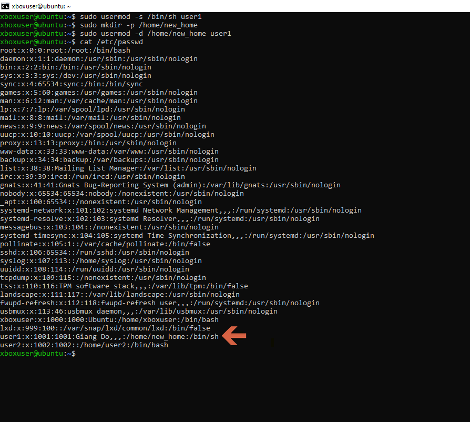The image size is (470, 422).
Task: Click the Gnats Bug-Reporting System entry
Action: [x=170, y=185]
